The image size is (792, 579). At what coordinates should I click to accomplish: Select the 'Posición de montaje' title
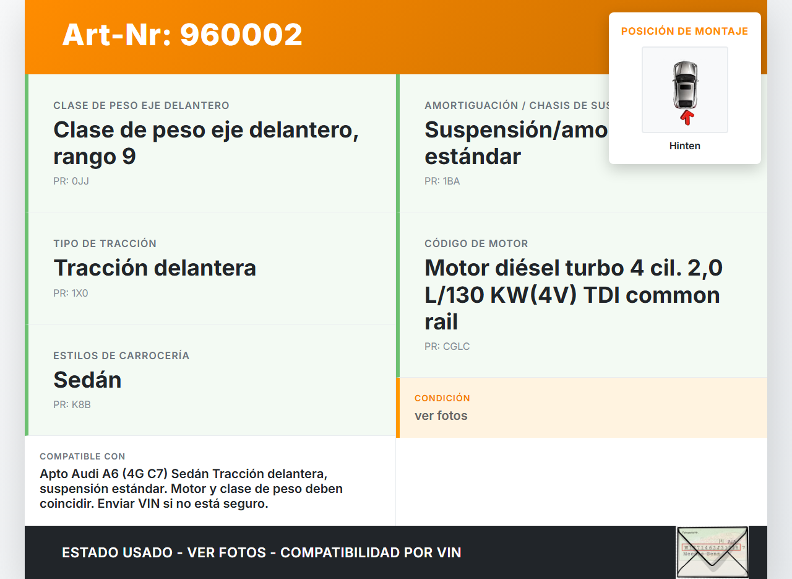pos(684,31)
